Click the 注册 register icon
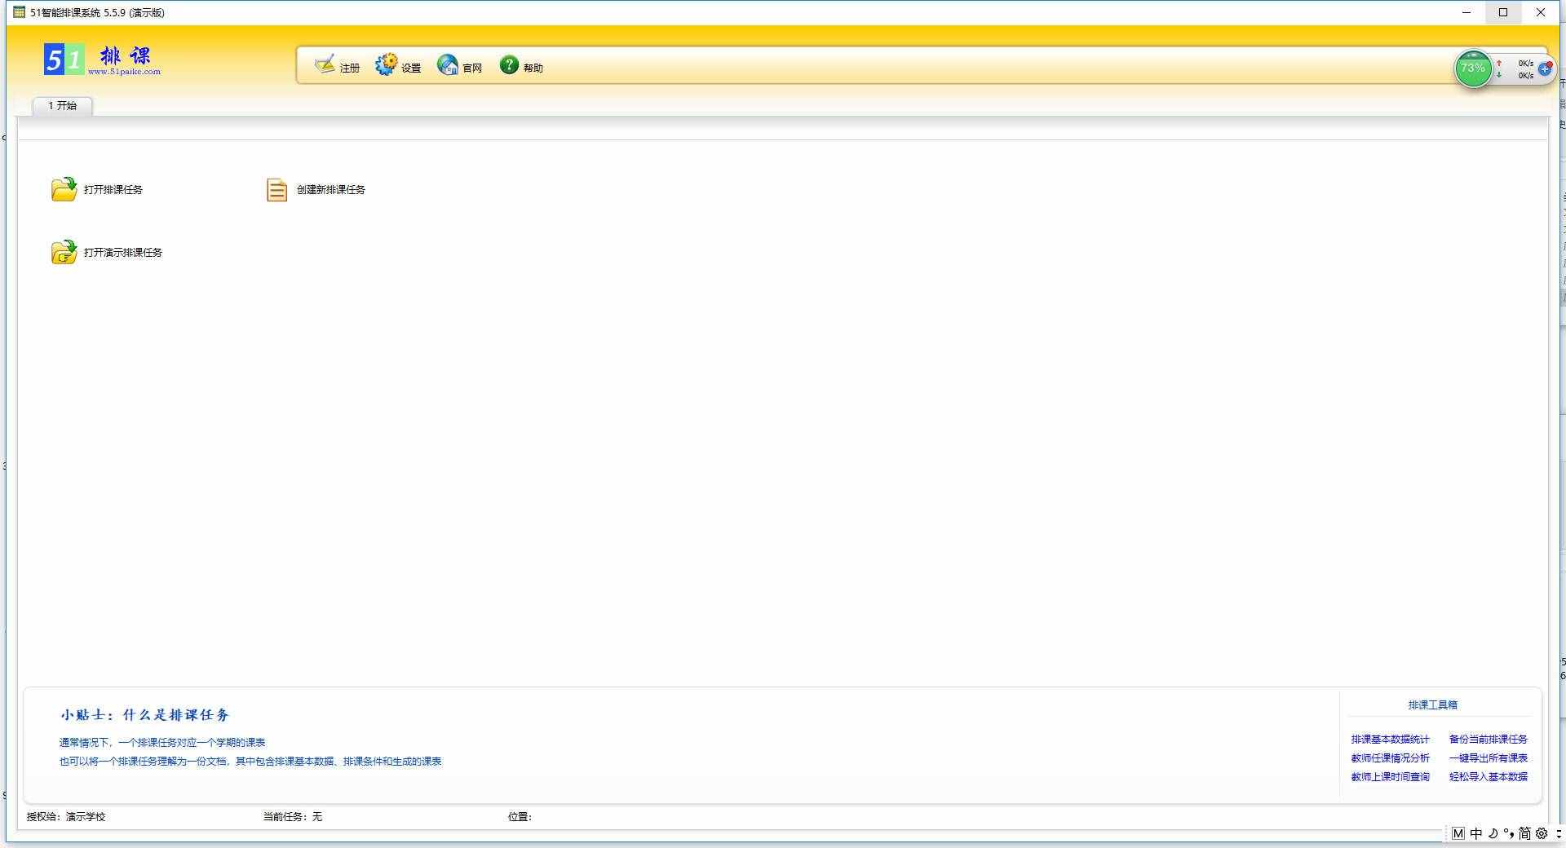 pos(325,64)
